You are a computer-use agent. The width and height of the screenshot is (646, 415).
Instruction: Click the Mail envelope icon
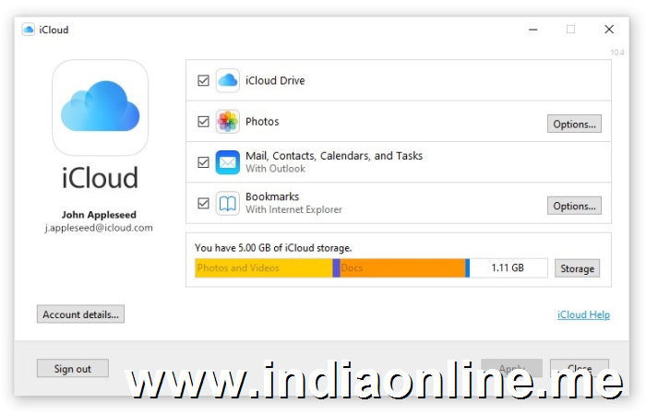click(x=227, y=162)
